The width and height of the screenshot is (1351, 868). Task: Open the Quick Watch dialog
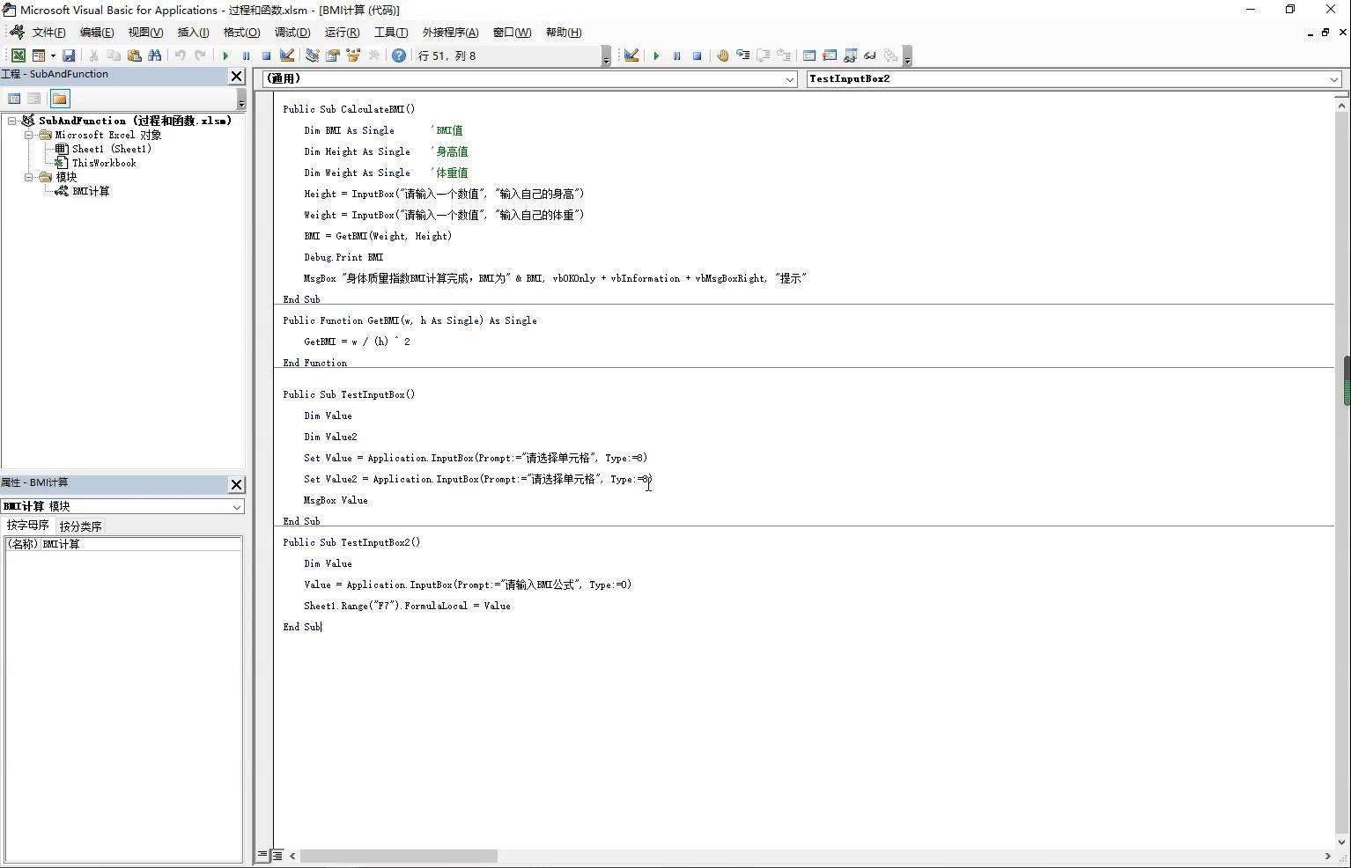(870, 55)
